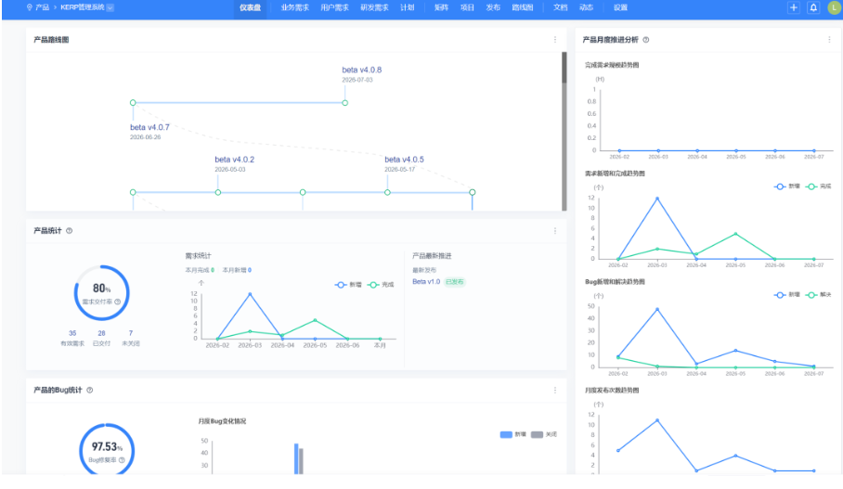The image size is (843, 489).
Task: Click the roadmap node below beta v4.0.8
Action: pos(345,103)
